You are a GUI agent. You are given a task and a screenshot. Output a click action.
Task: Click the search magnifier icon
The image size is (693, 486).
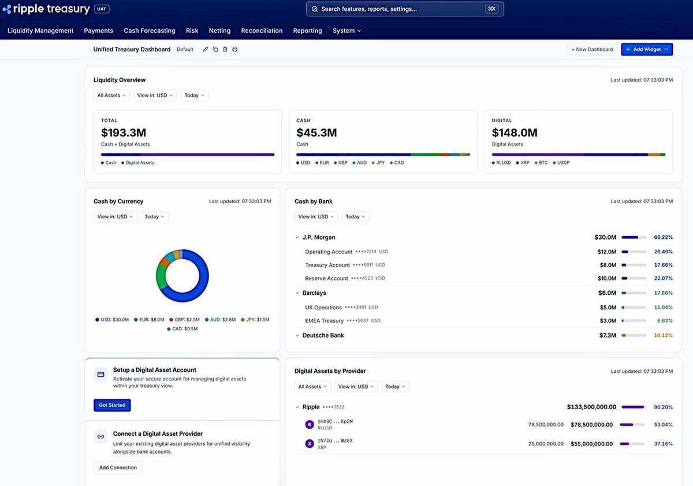[x=315, y=9]
